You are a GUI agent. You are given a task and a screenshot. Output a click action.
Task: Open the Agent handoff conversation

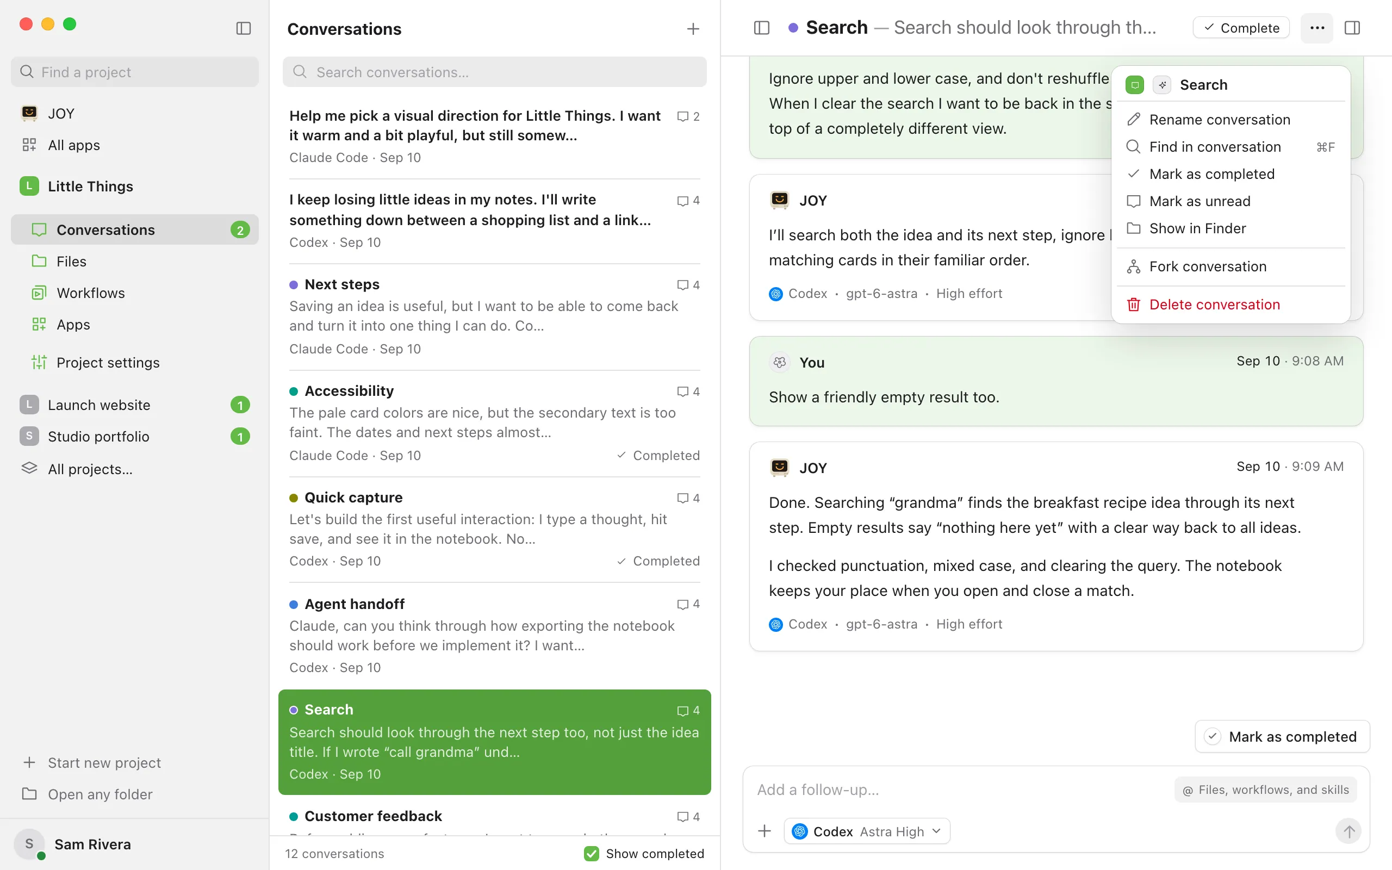coord(494,636)
